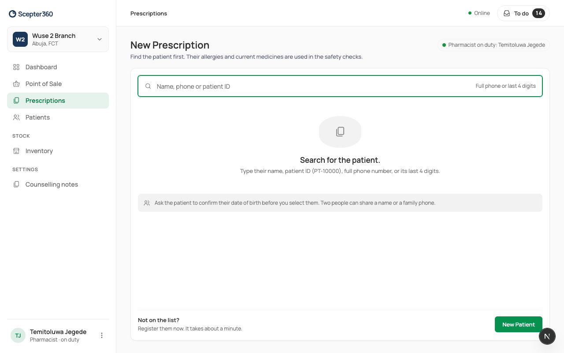Click the Inventory store icon
This screenshot has height=353, width=564.
coord(16,151)
